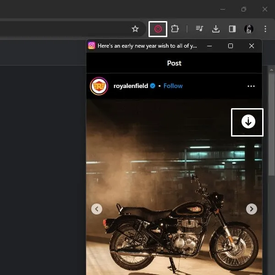Click the popup title 'Here's an early new year wish'
Image resolution: width=275 pixels, height=275 pixels.
pos(147,46)
